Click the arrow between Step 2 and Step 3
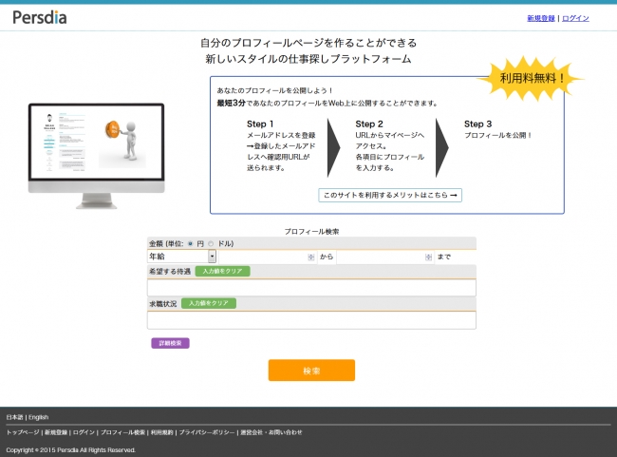Image resolution: width=617 pixels, height=457 pixels. (441, 147)
